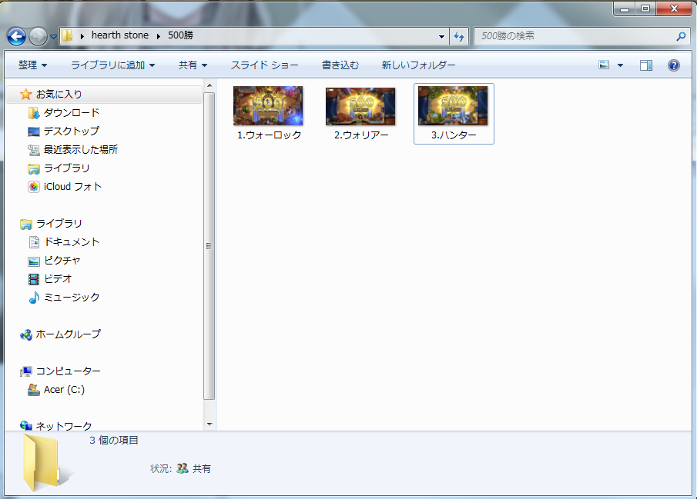The height and width of the screenshot is (499, 697).
Task: Refresh the folder view
Action: [x=459, y=36]
